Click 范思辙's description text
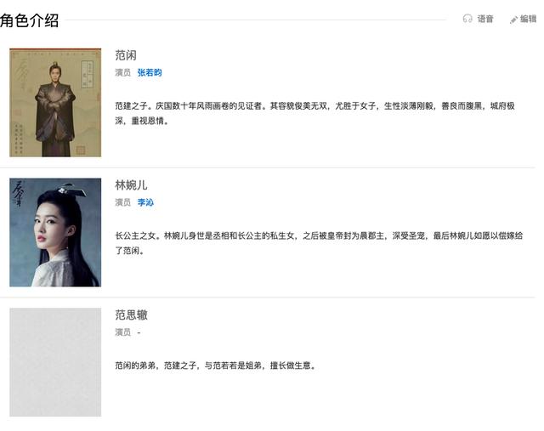Viewport: 544px width, 431px height. (x=215, y=366)
